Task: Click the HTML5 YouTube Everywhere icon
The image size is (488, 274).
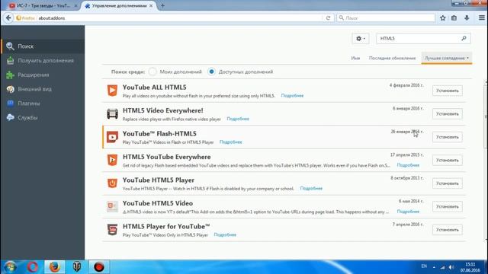Action: tap(112, 160)
